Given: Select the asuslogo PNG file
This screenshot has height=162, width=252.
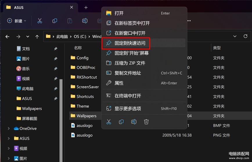Looking at the screenshot, I should click(82, 135).
